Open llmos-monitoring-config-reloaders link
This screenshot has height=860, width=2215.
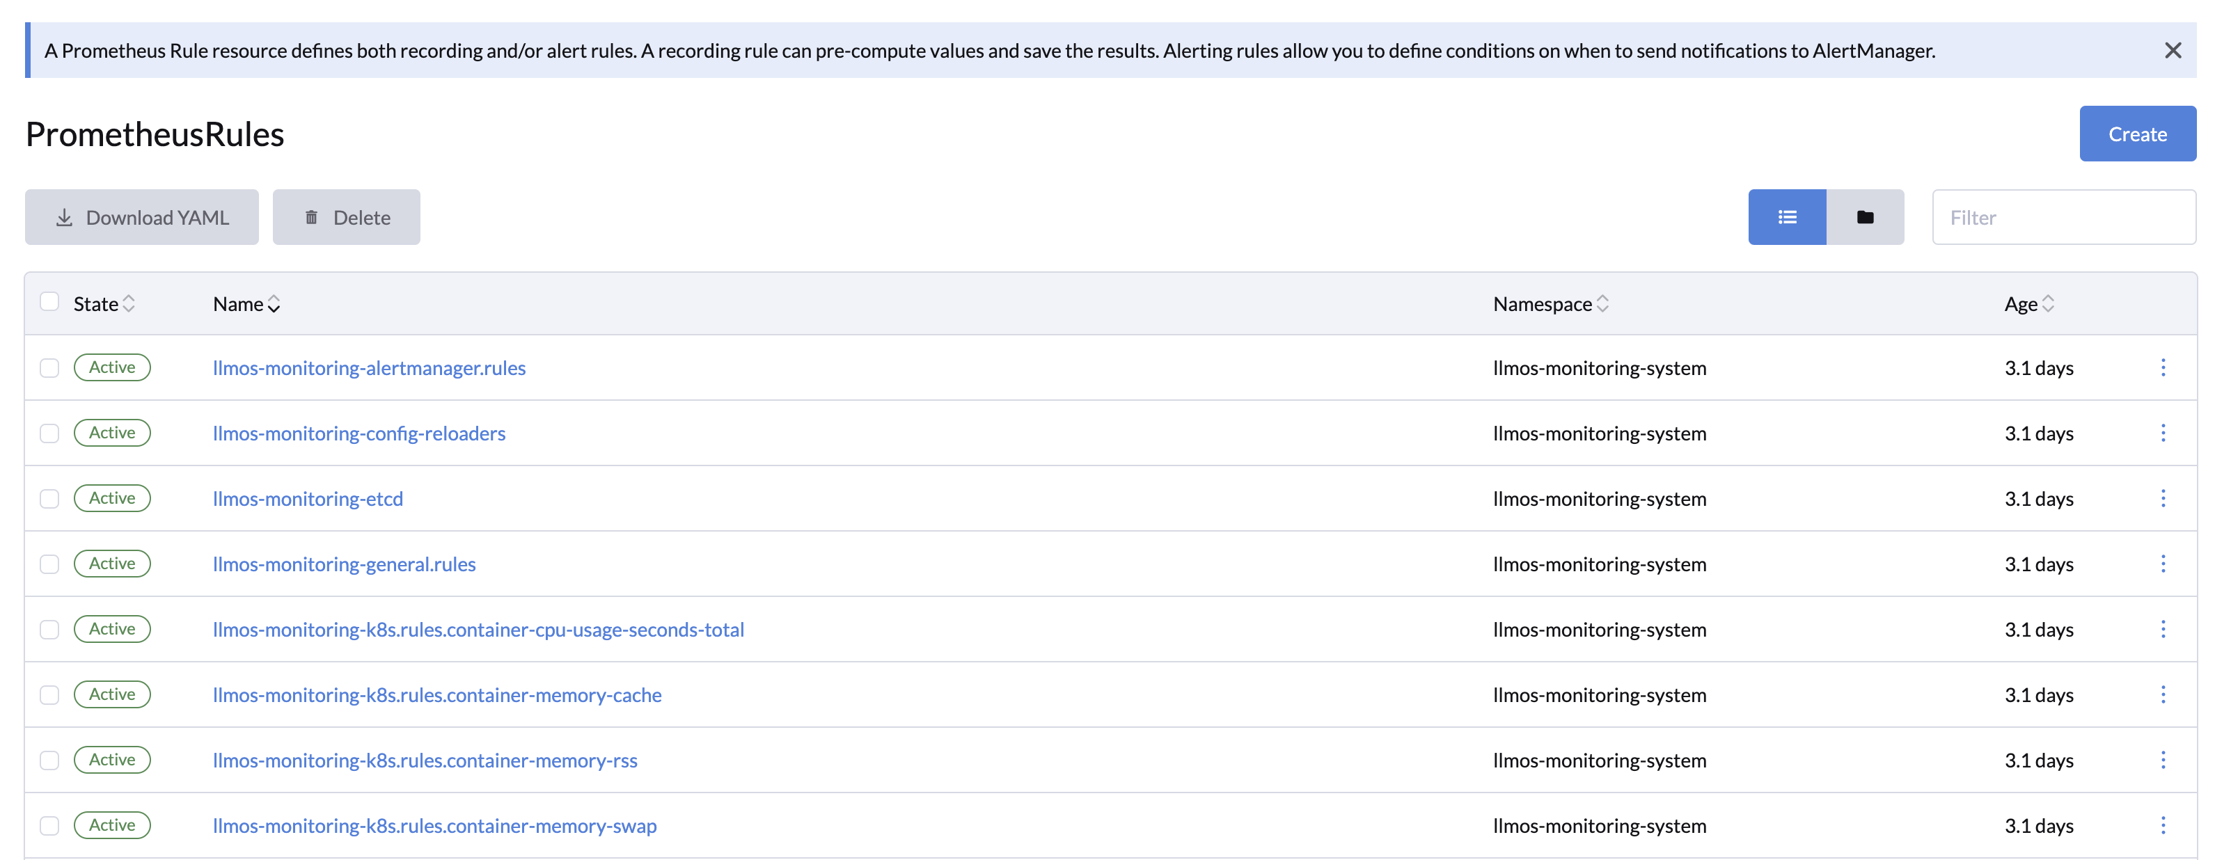pyautogui.click(x=358, y=433)
